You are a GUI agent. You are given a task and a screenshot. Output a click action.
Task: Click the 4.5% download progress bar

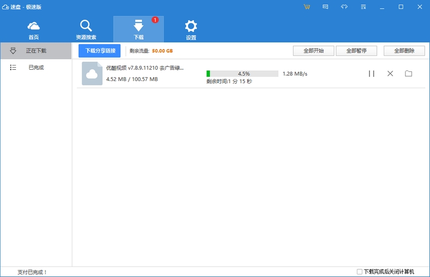242,74
